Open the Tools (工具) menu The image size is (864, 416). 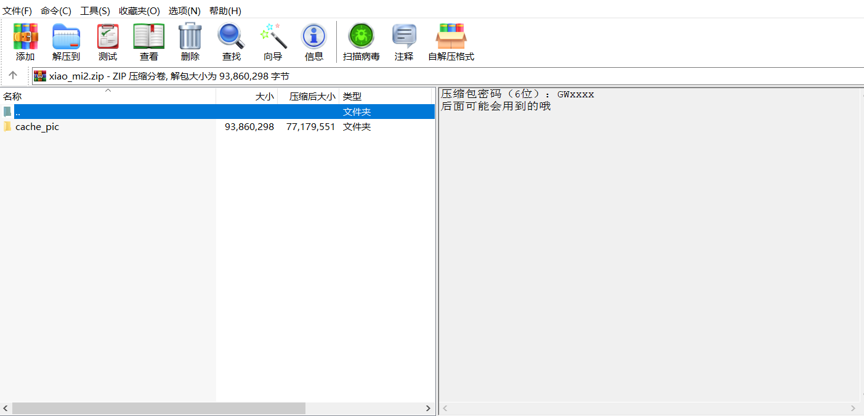click(95, 11)
